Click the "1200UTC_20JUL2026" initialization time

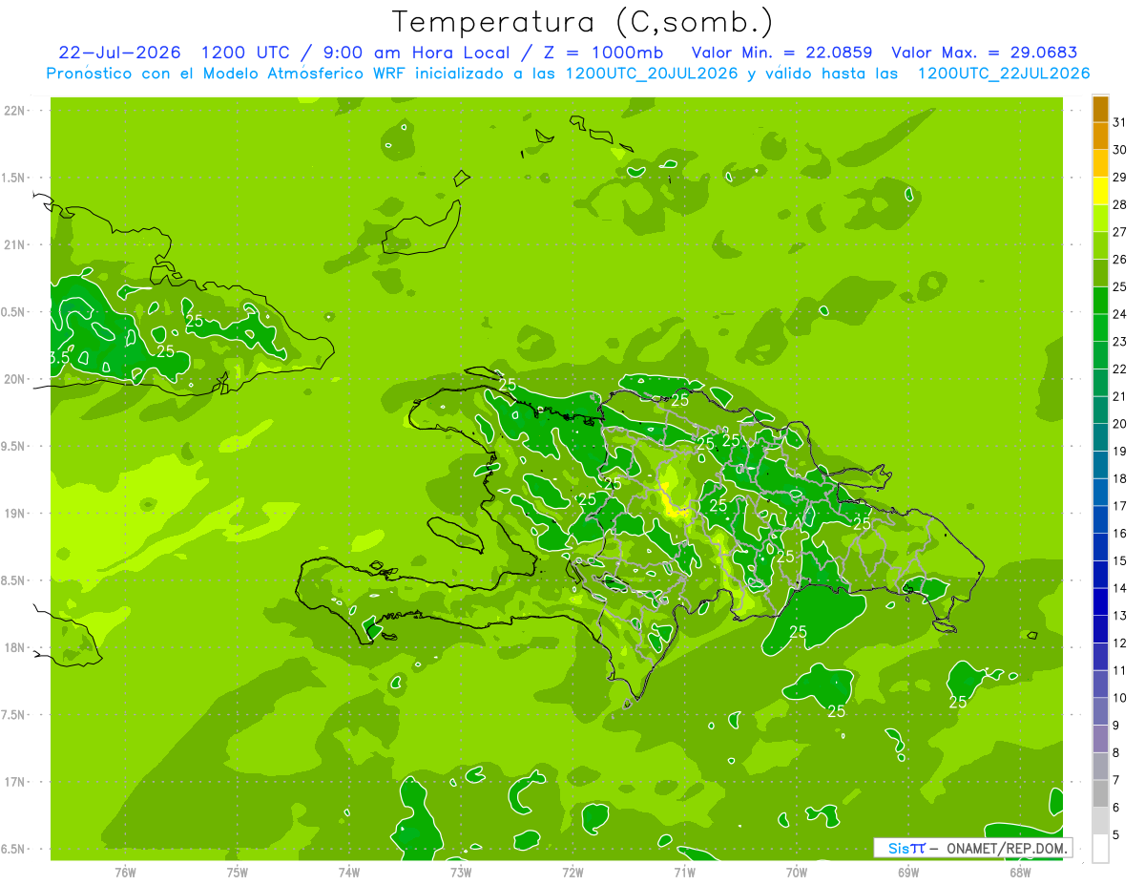[x=652, y=74]
